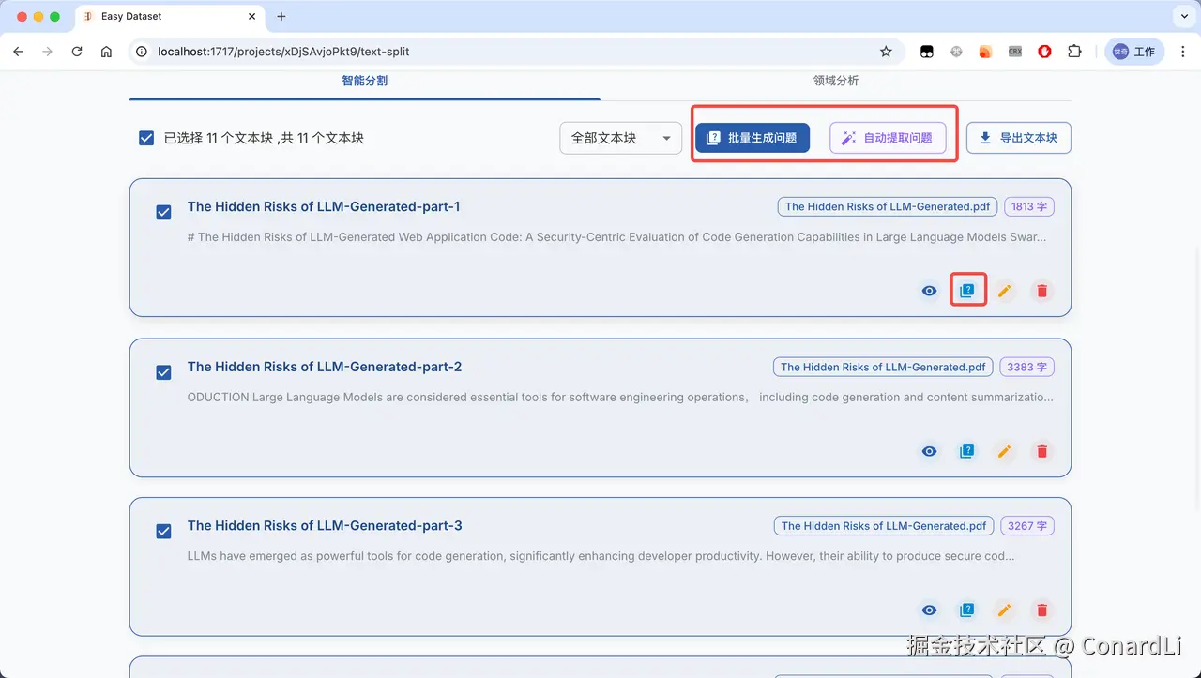This screenshot has height=678, width=1201.
Task: Generate questions for part-3 block icon
Action: (x=966, y=610)
